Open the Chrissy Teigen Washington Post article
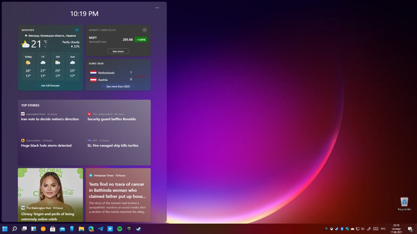The image size is (417, 234). coord(50,195)
